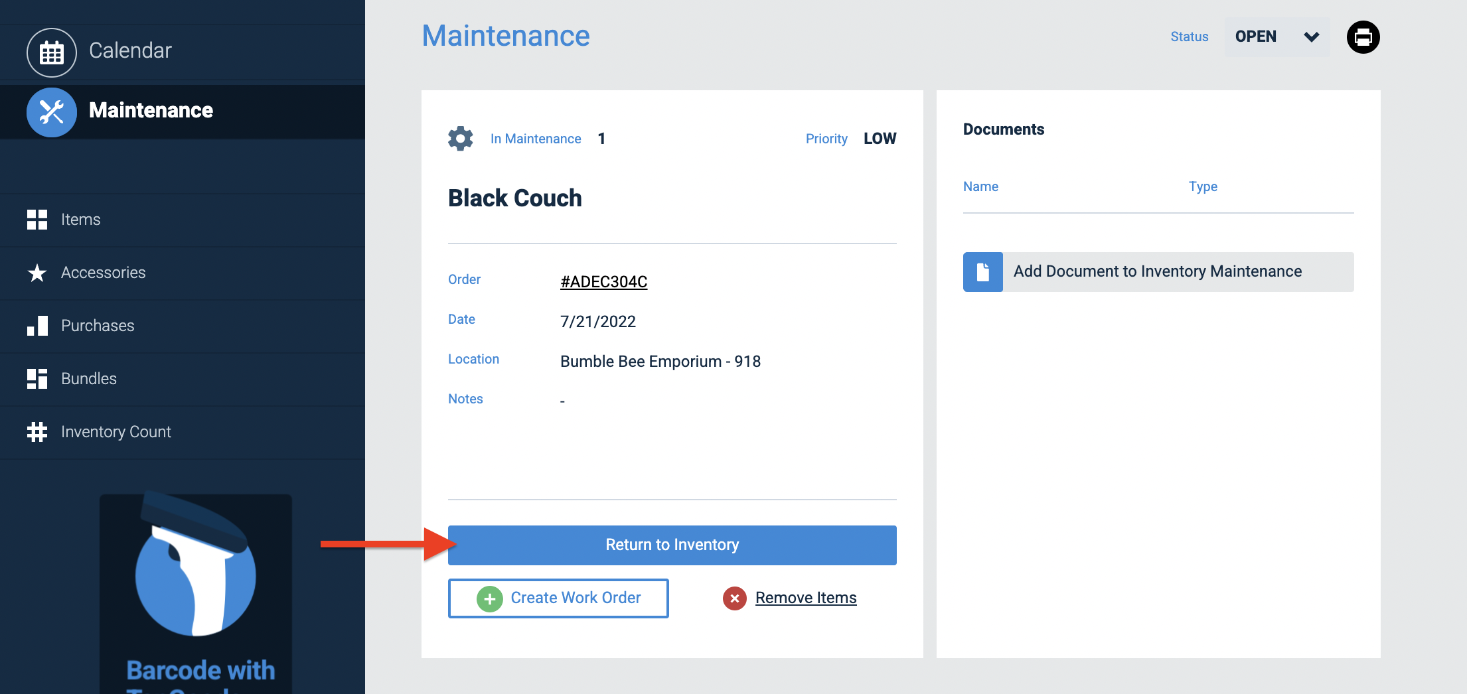Open Items section
This screenshot has height=694, width=1467.
[183, 220]
